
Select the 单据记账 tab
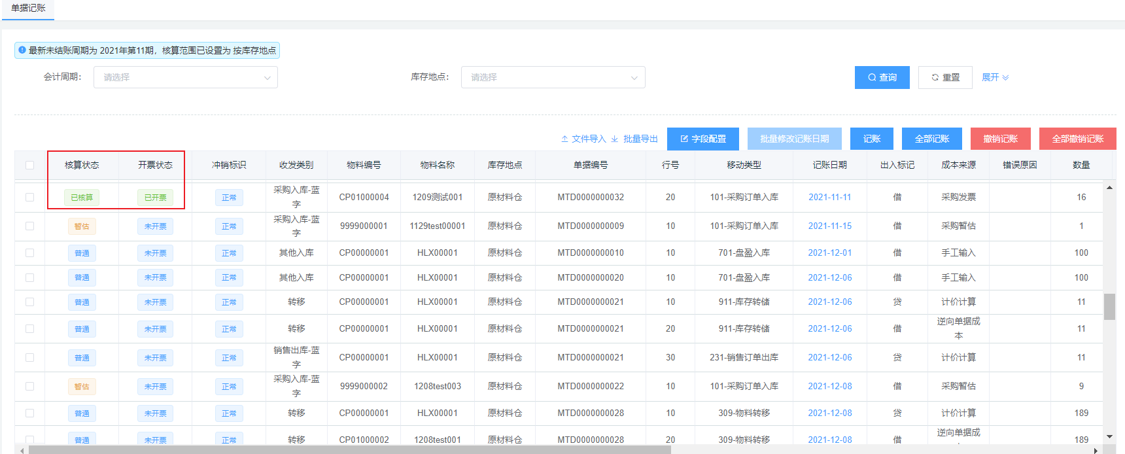[28, 9]
